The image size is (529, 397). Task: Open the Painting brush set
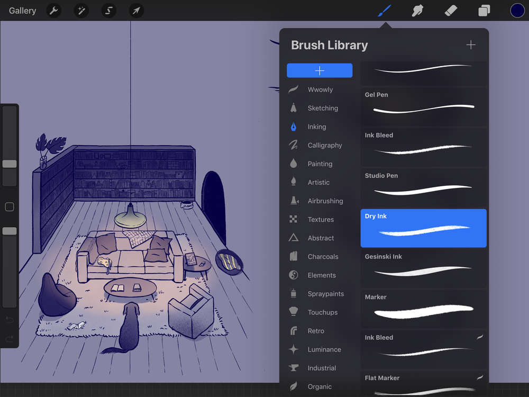320,164
